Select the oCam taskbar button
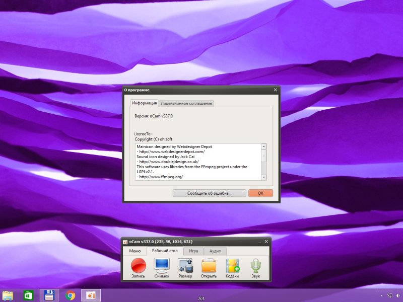 (91, 295)
